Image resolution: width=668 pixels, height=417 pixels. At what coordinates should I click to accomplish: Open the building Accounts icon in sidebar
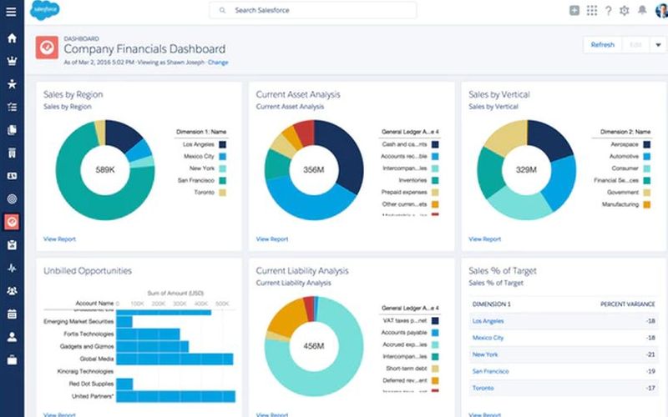12,153
